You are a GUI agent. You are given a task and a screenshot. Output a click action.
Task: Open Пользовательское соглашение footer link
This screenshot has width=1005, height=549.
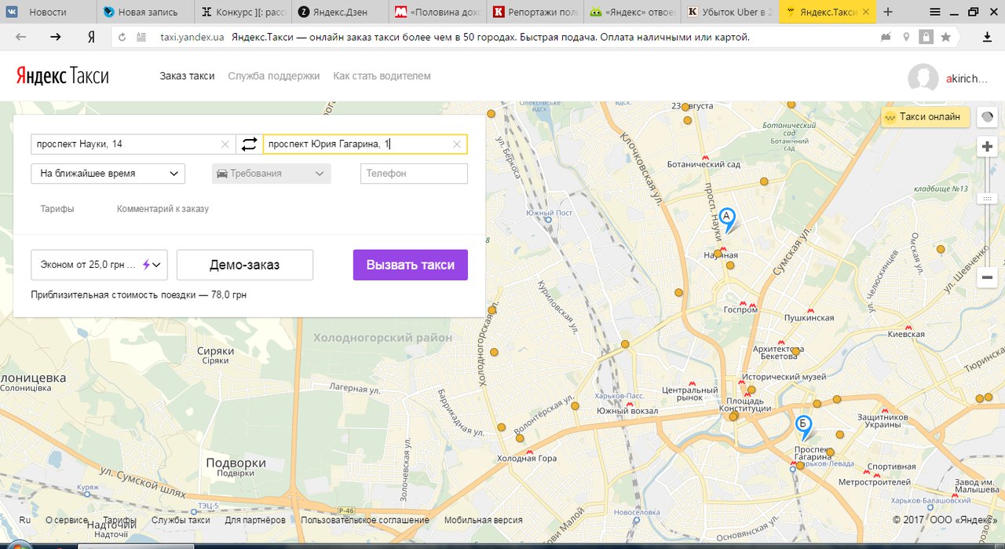point(365,520)
